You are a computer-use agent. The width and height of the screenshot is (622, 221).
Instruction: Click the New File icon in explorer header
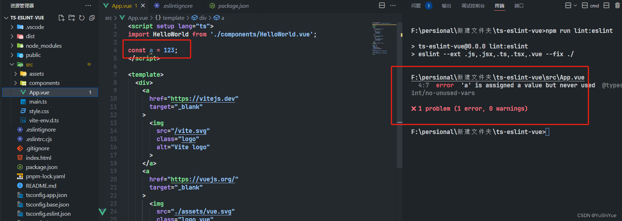click(x=62, y=18)
